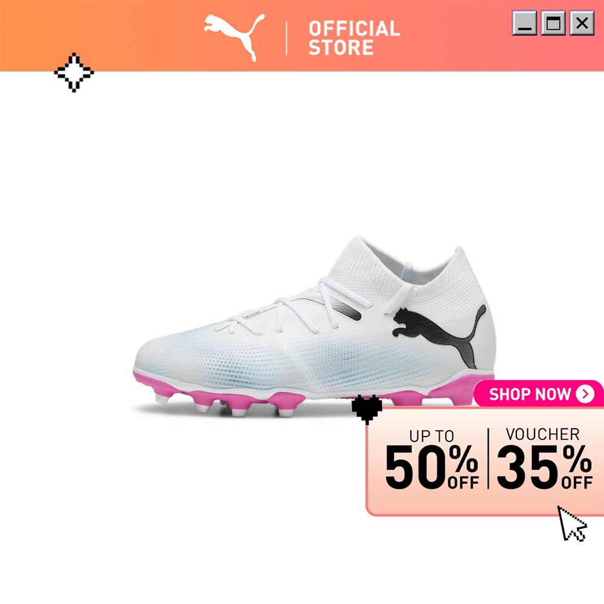This screenshot has height=604, width=604.
Task: Select the VOUCHER 35% OFF offer
Action: (x=544, y=458)
